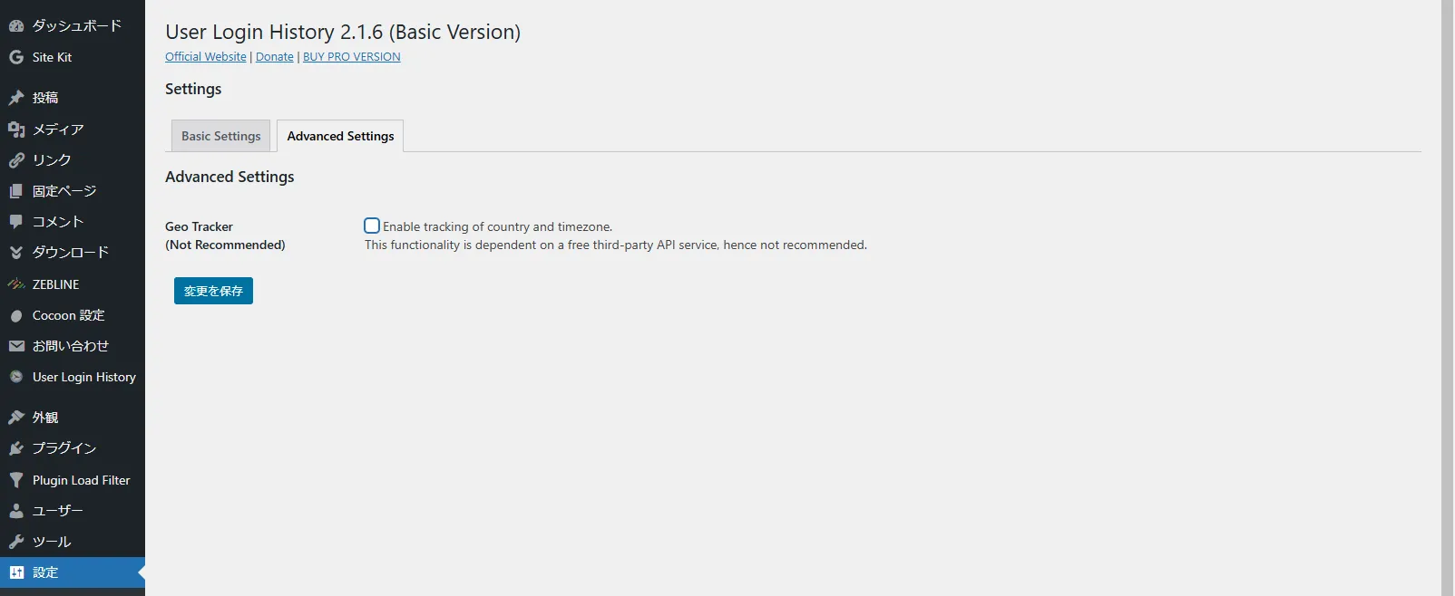Screen dimensions: 1455x596
Task: Open the dashboard icon in sidebar
Action: pos(16,26)
